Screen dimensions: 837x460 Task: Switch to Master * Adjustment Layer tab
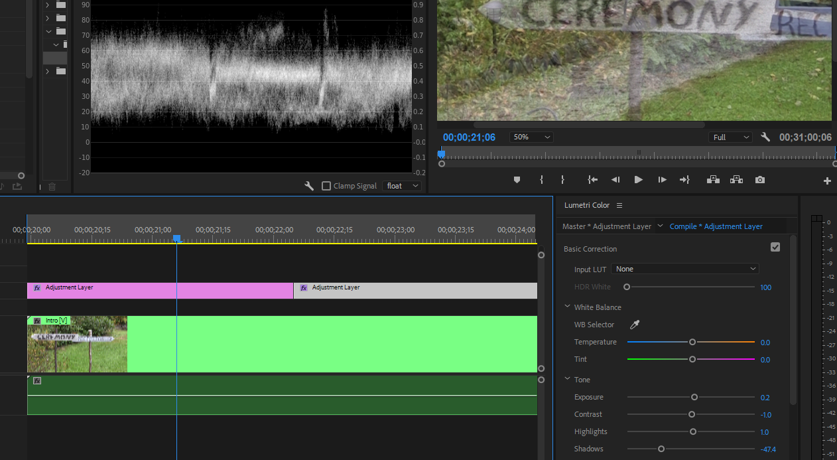(606, 226)
